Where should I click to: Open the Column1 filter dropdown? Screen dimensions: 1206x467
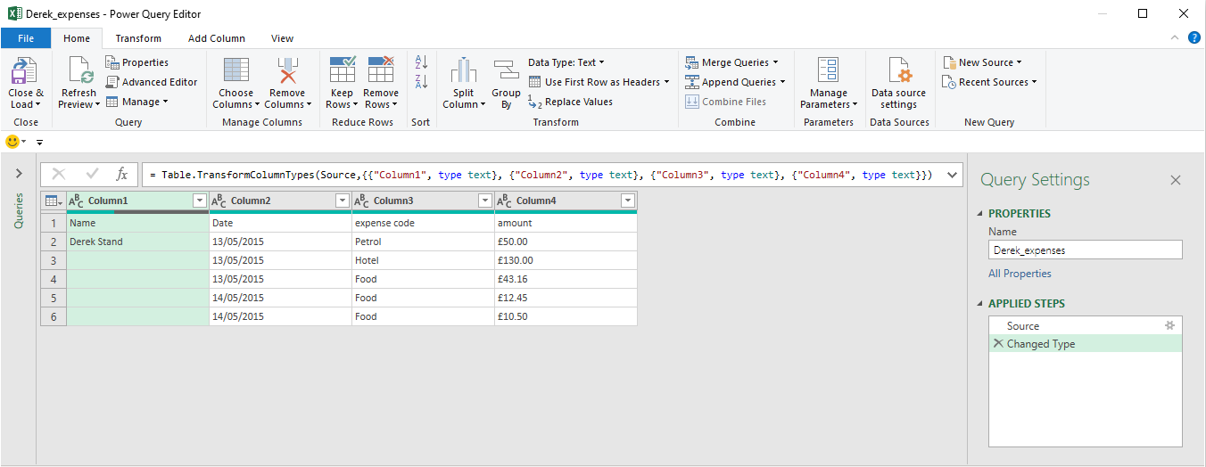[200, 201]
